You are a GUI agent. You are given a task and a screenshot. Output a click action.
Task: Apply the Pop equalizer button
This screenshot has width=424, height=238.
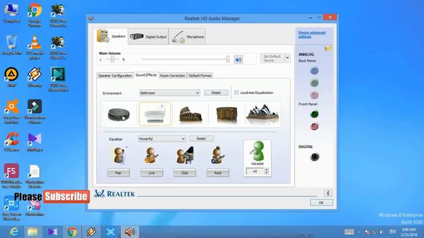pyautogui.click(x=119, y=173)
